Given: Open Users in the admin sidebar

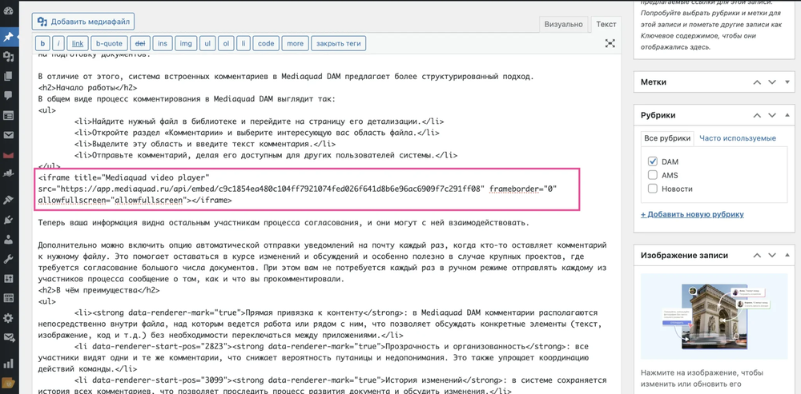Looking at the screenshot, I should (x=9, y=239).
